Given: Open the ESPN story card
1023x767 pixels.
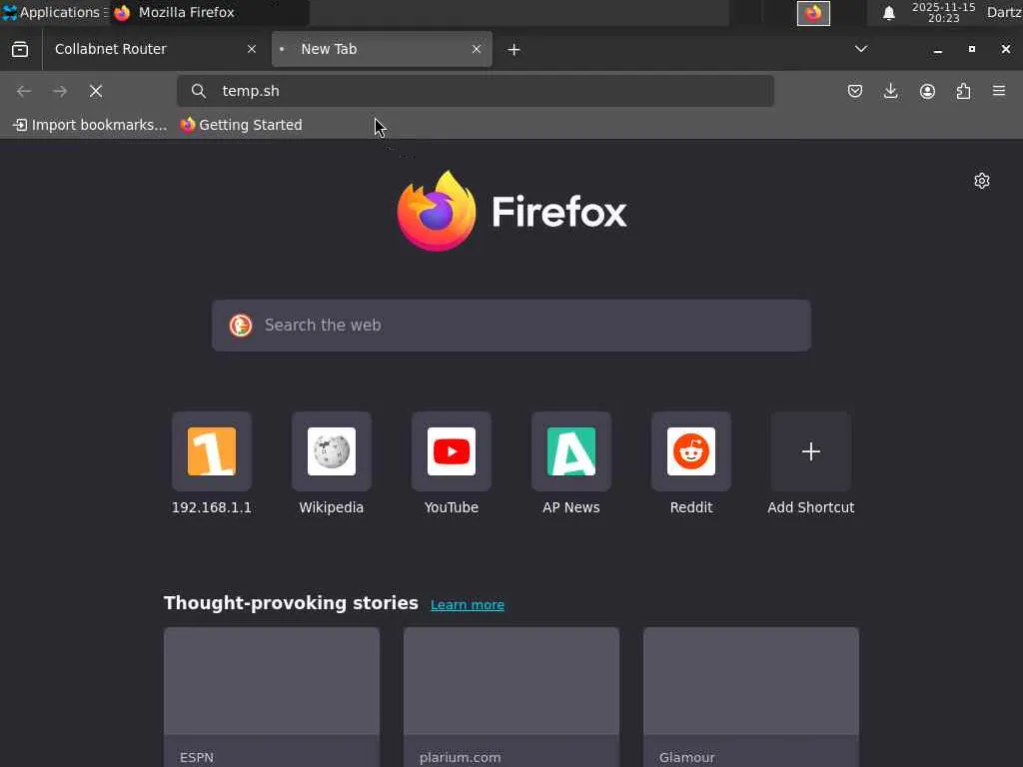Looking at the screenshot, I should (x=272, y=696).
